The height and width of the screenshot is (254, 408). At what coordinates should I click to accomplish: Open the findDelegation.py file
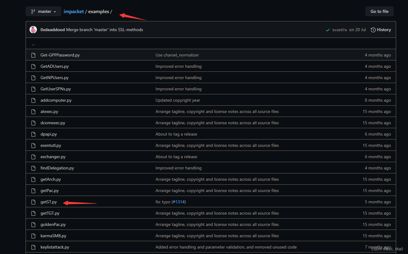pyautogui.click(x=57, y=168)
